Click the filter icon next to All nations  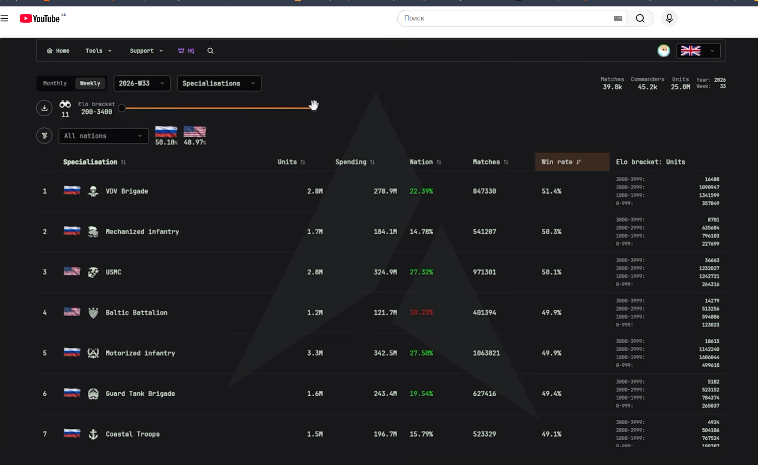click(45, 136)
